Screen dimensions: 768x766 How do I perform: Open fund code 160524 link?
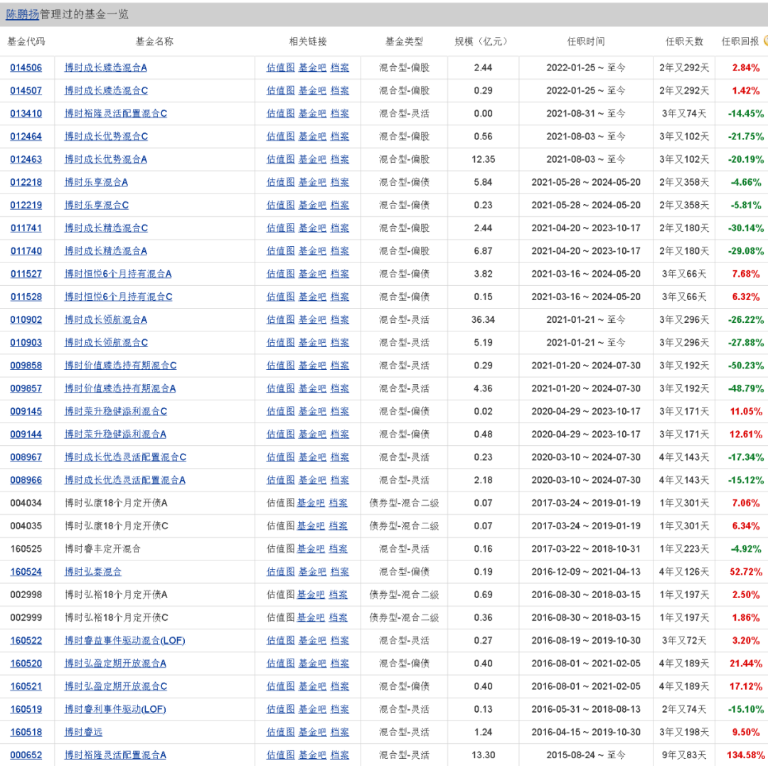tap(26, 572)
